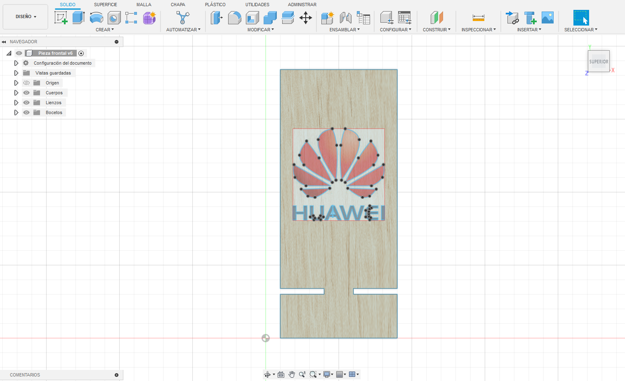Open the Automatizar tool icon

pyautogui.click(x=183, y=18)
